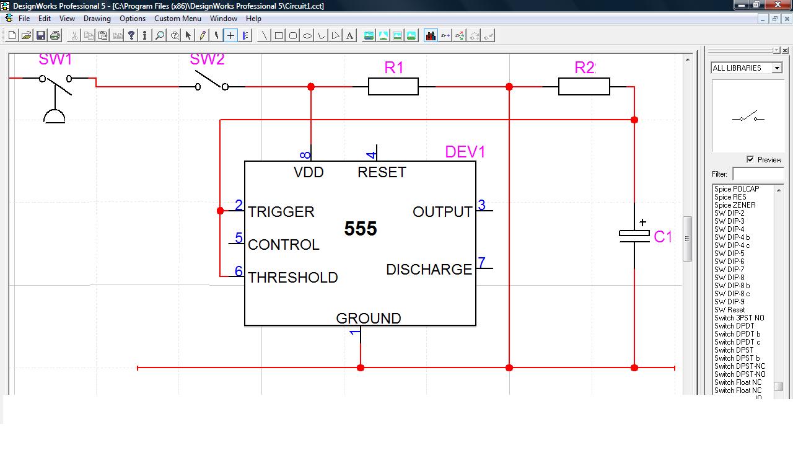The height and width of the screenshot is (476, 793).
Task: Select the rectangle drawing tool
Action: click(x=279, y=35)
